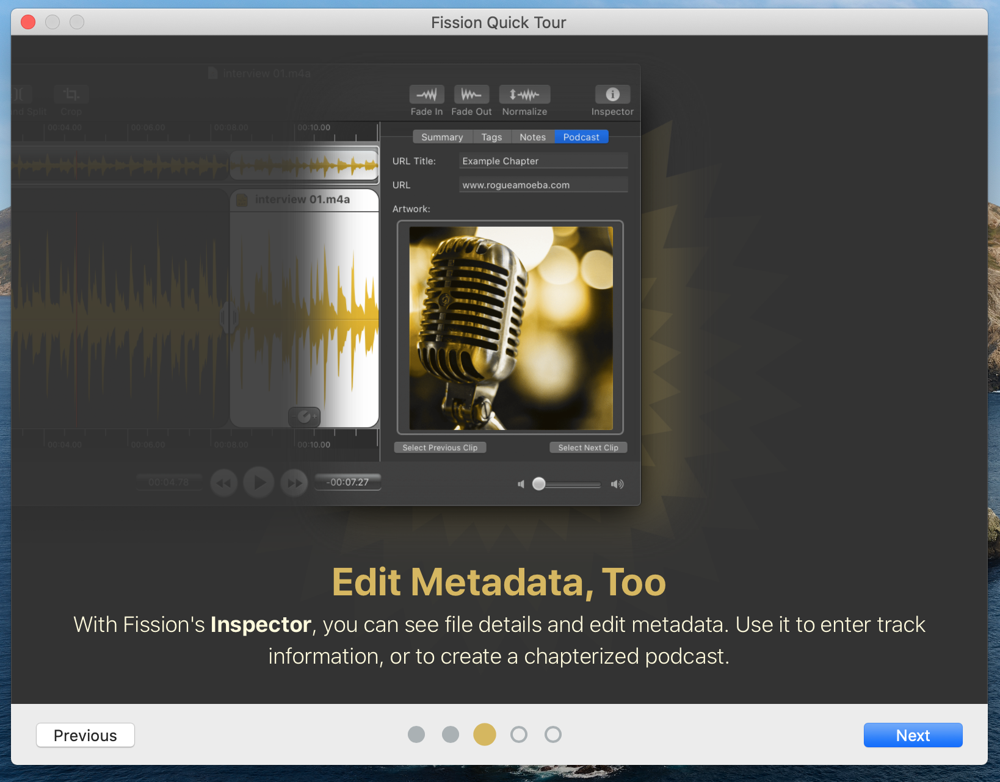Select the Podcast tab
Viewport: 1000px width, 782px height.
(x=581, y=137)
